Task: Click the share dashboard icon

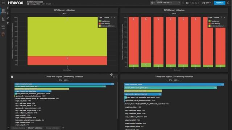Action: pos(196,3)
